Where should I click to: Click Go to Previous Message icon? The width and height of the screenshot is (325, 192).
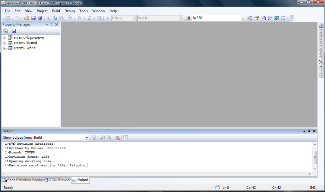[x=103, y=138]
